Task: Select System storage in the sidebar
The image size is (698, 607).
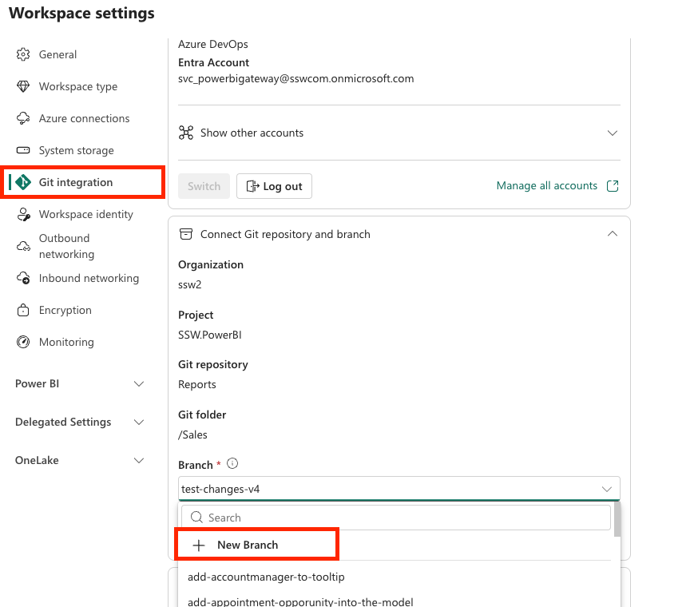Action: pos(76,150)
